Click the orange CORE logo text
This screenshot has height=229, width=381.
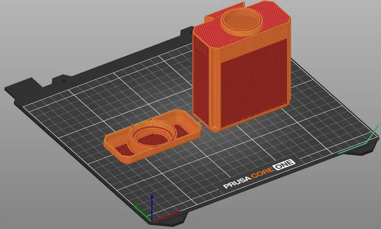(x=262, y=172)
